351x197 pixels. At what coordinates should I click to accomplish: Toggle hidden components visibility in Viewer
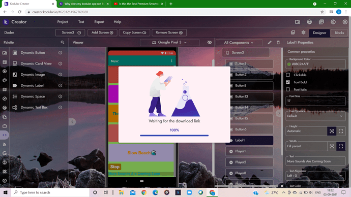[210, 43]
